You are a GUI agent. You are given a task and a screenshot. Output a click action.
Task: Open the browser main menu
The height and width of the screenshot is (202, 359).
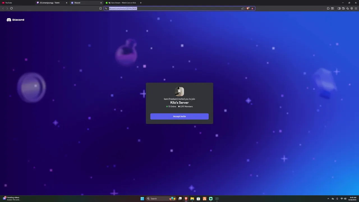[356, 8]
